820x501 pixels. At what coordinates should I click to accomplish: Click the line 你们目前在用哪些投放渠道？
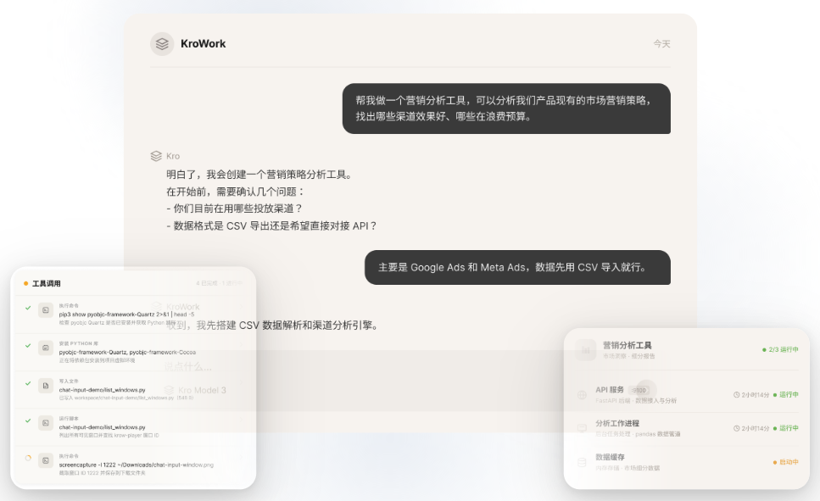tap(234, 209)
